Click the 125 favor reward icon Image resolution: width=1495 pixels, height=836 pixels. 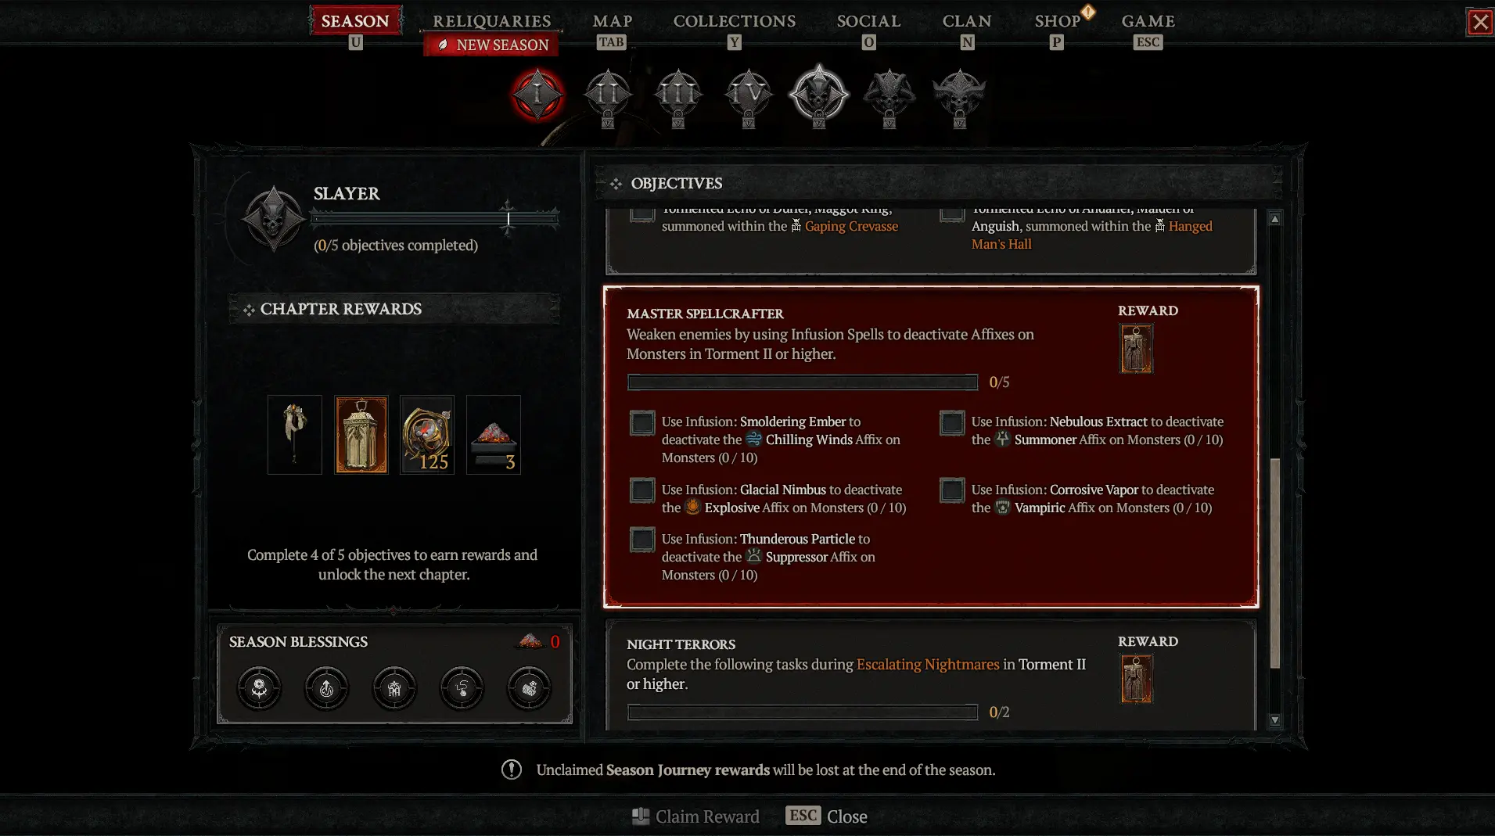click(427, 435)
